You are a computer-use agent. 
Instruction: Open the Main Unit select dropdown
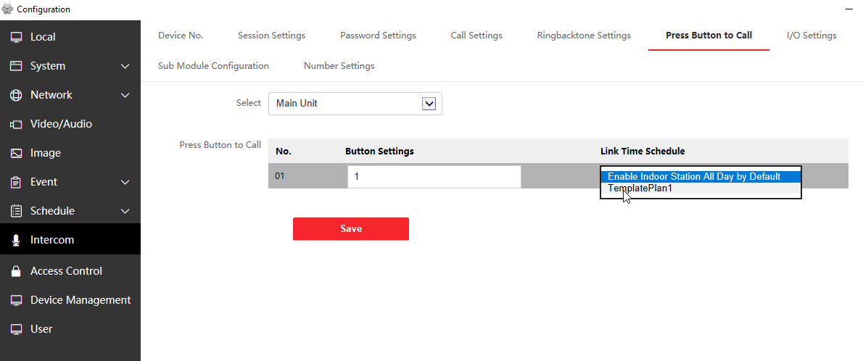click(355, 104)
